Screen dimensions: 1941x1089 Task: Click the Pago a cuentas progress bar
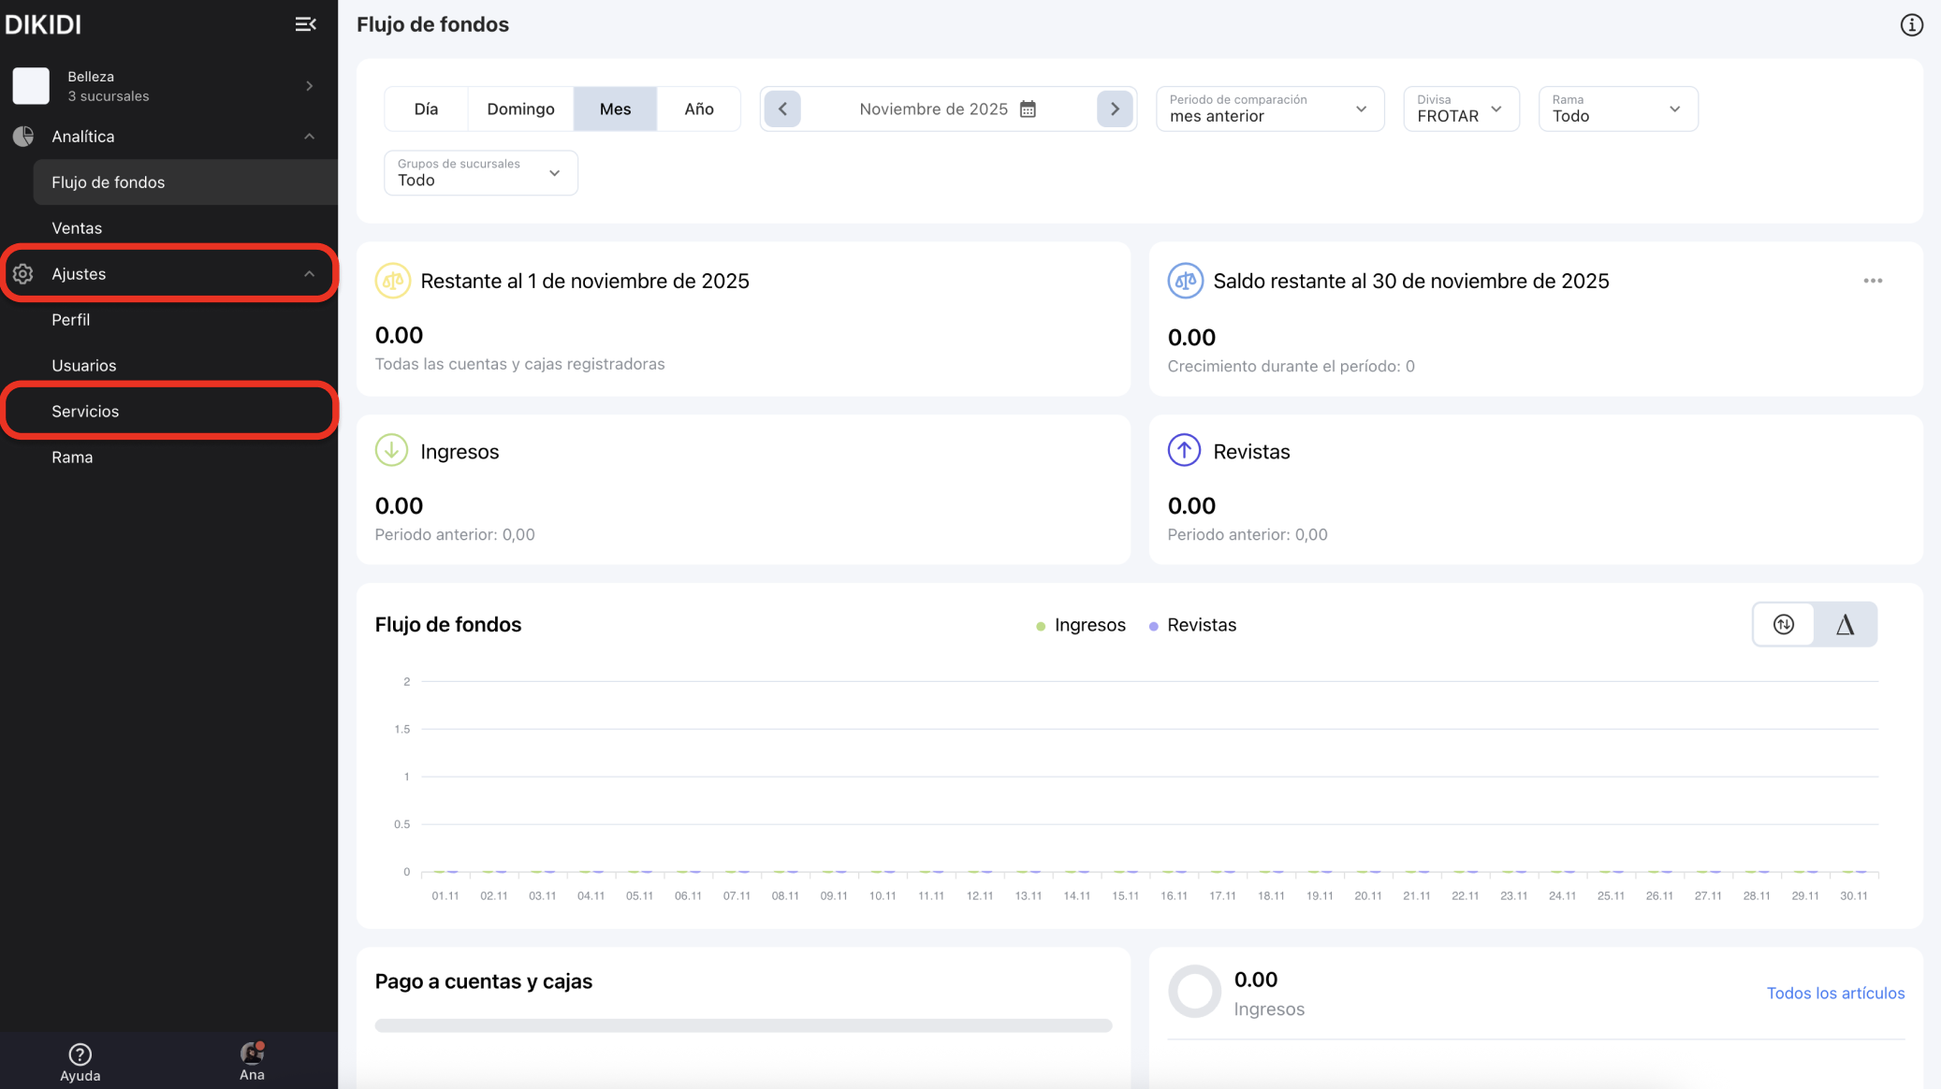click(x=743, y=1025)
